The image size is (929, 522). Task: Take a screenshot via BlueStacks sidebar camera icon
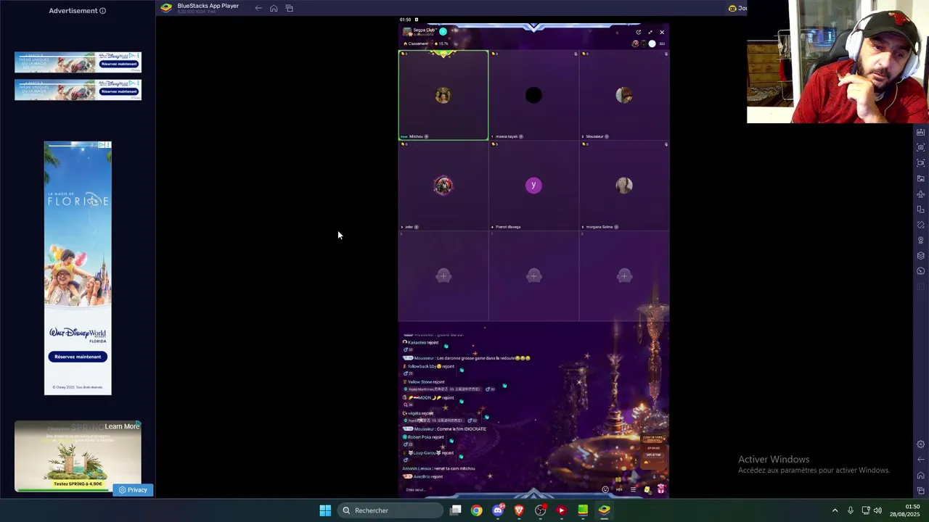point(920,147)
